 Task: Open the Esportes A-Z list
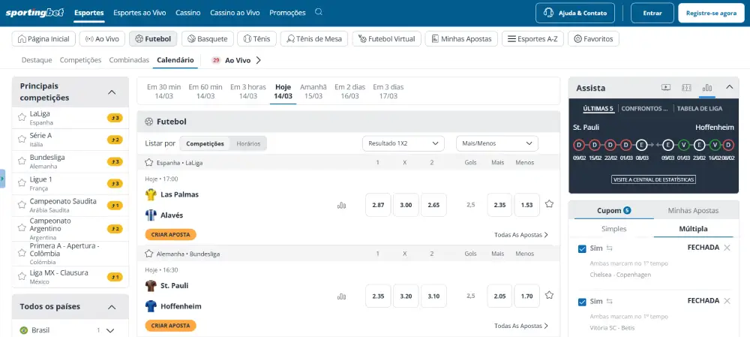(532, 39)
